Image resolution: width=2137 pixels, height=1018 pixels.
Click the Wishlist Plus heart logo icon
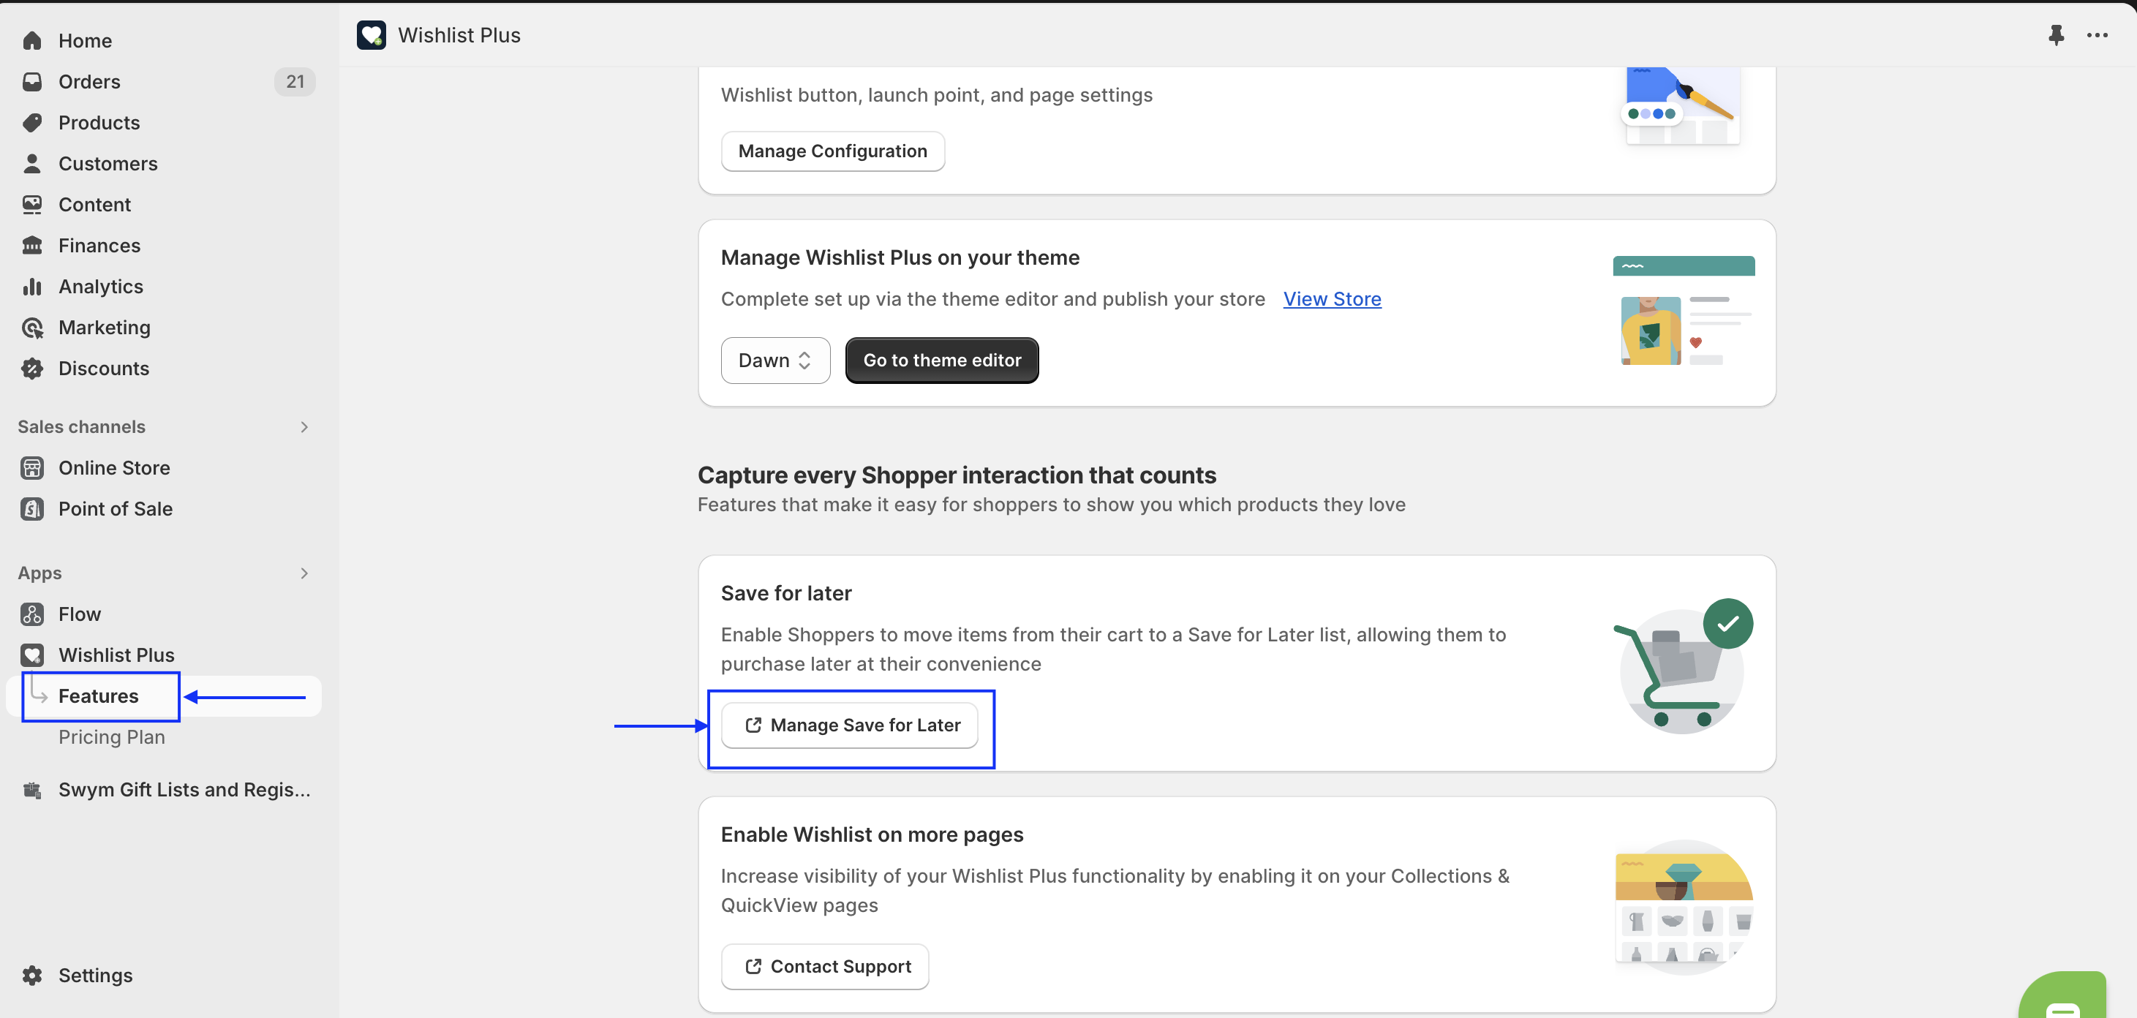[x=371, y=35]
